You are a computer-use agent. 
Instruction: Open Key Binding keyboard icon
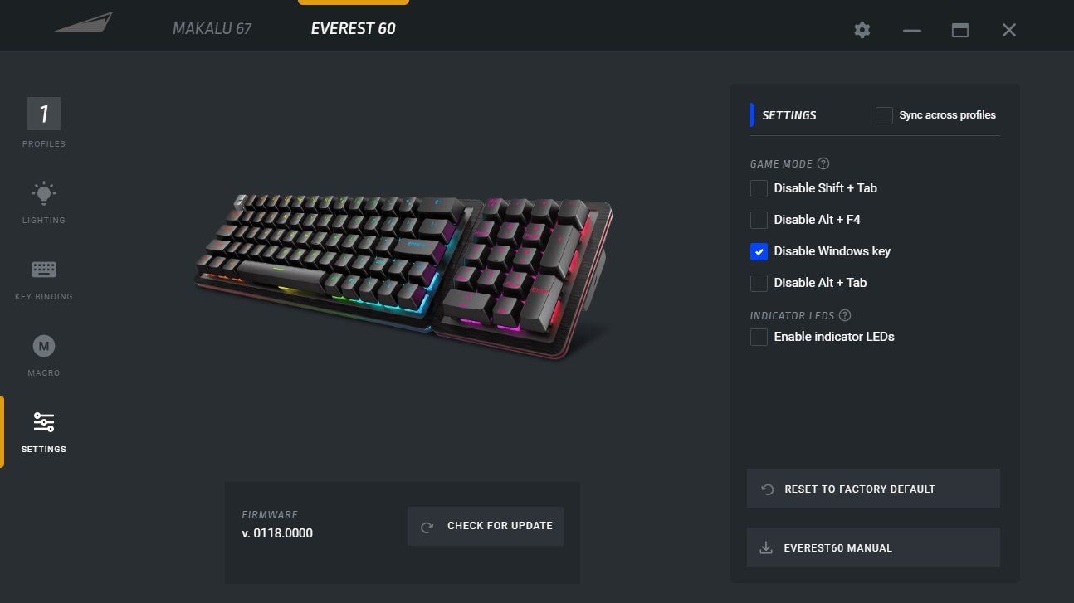44,270
